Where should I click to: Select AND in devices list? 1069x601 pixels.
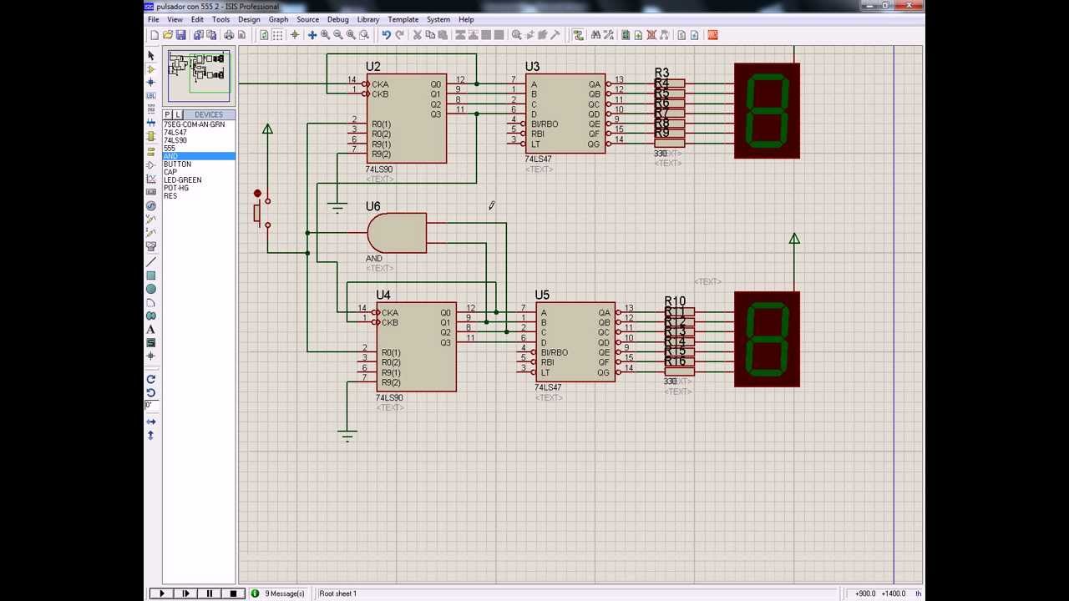[x=199, y=156]
